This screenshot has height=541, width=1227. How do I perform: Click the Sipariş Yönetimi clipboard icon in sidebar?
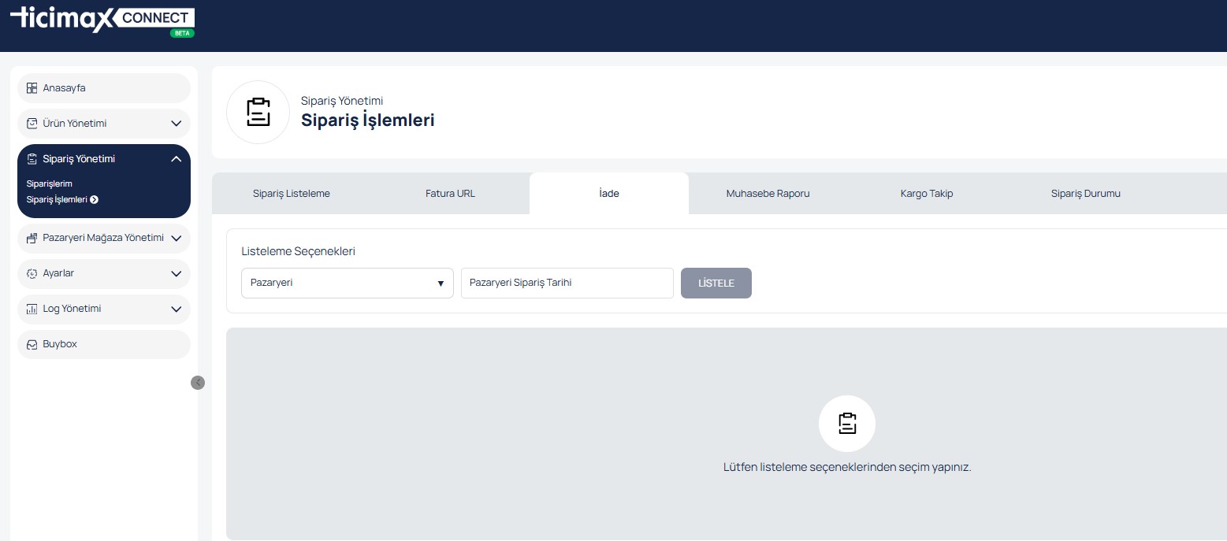[x=32, y=159]
